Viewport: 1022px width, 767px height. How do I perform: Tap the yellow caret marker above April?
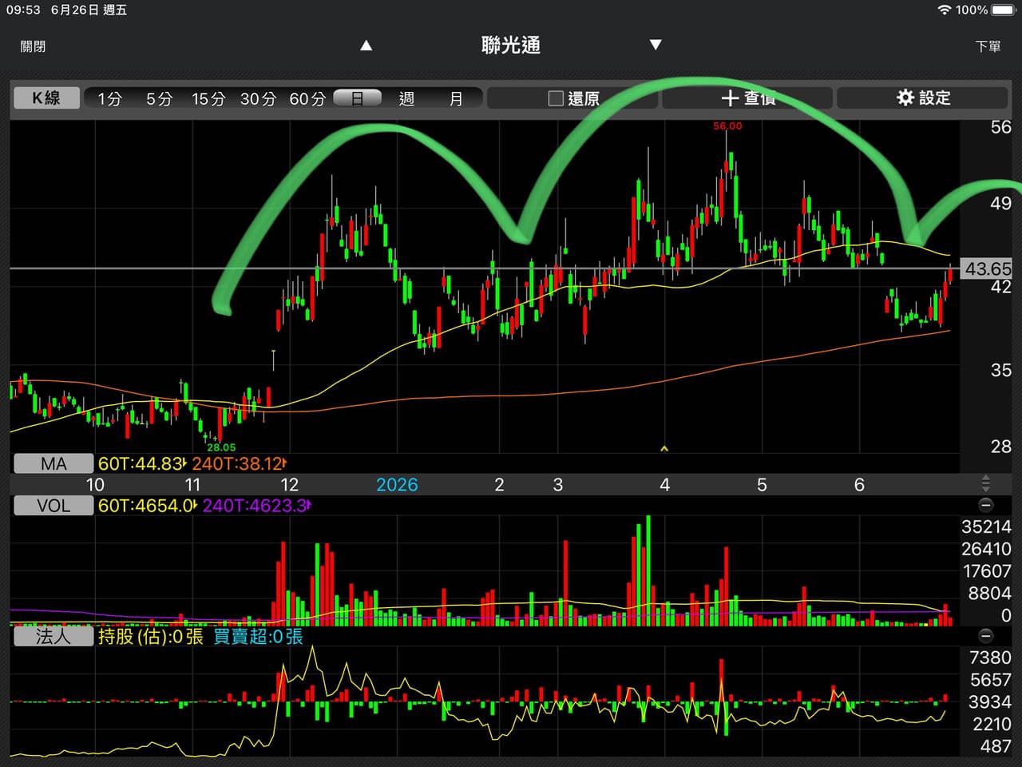(664, 449)
